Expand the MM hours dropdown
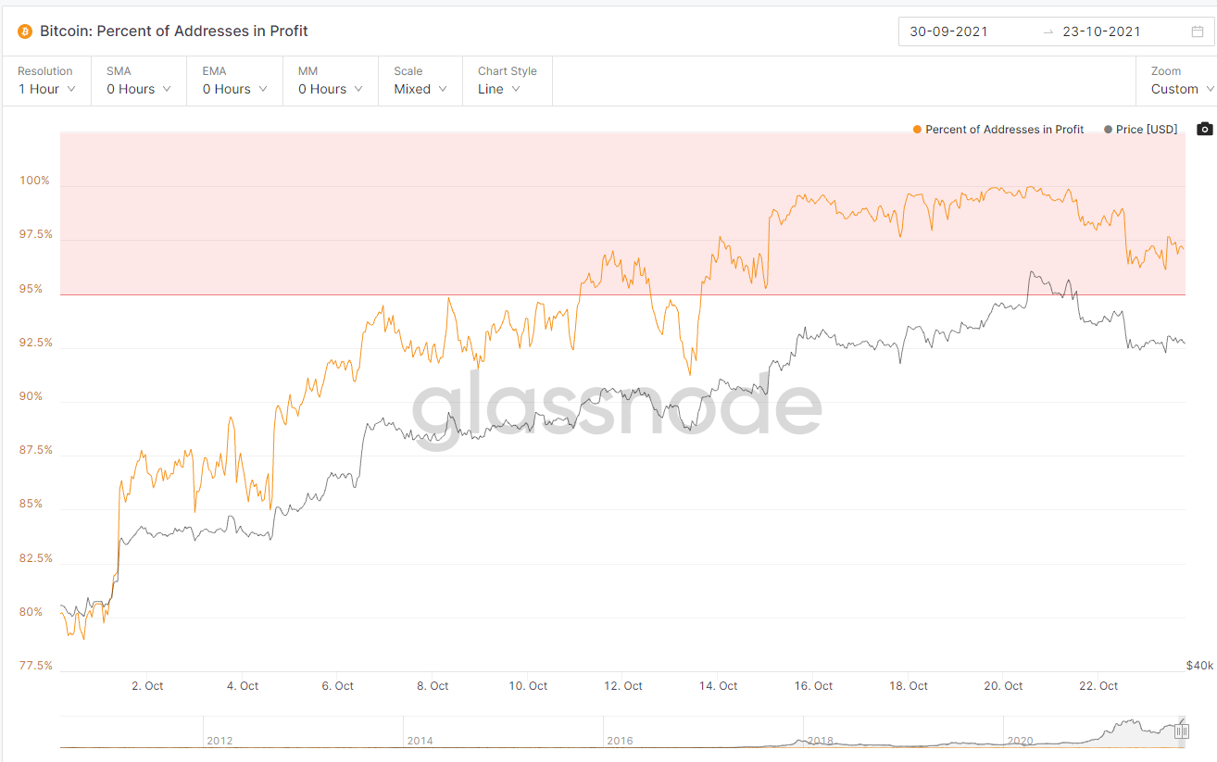 [331, 89]
